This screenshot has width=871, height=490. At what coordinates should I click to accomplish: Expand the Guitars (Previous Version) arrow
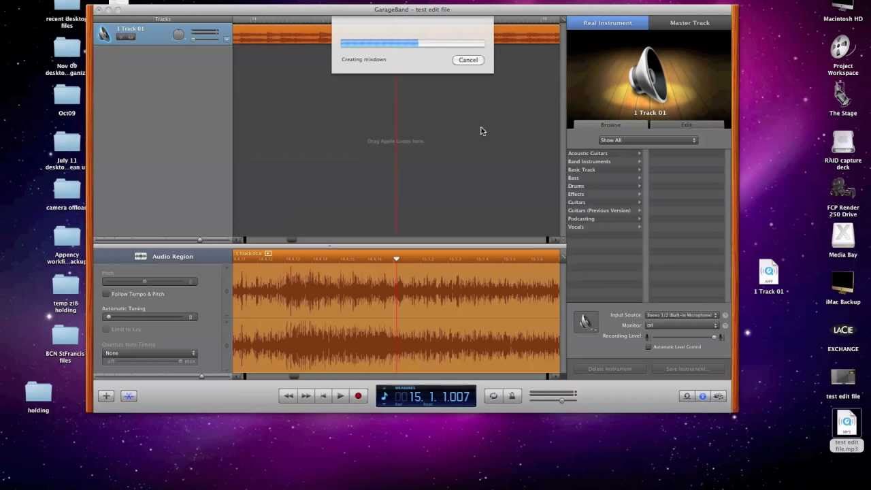point(639,211)
